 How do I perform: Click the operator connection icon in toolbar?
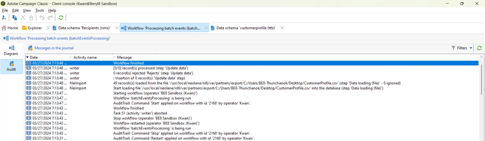pyautogui.click(x=4, y=18)
